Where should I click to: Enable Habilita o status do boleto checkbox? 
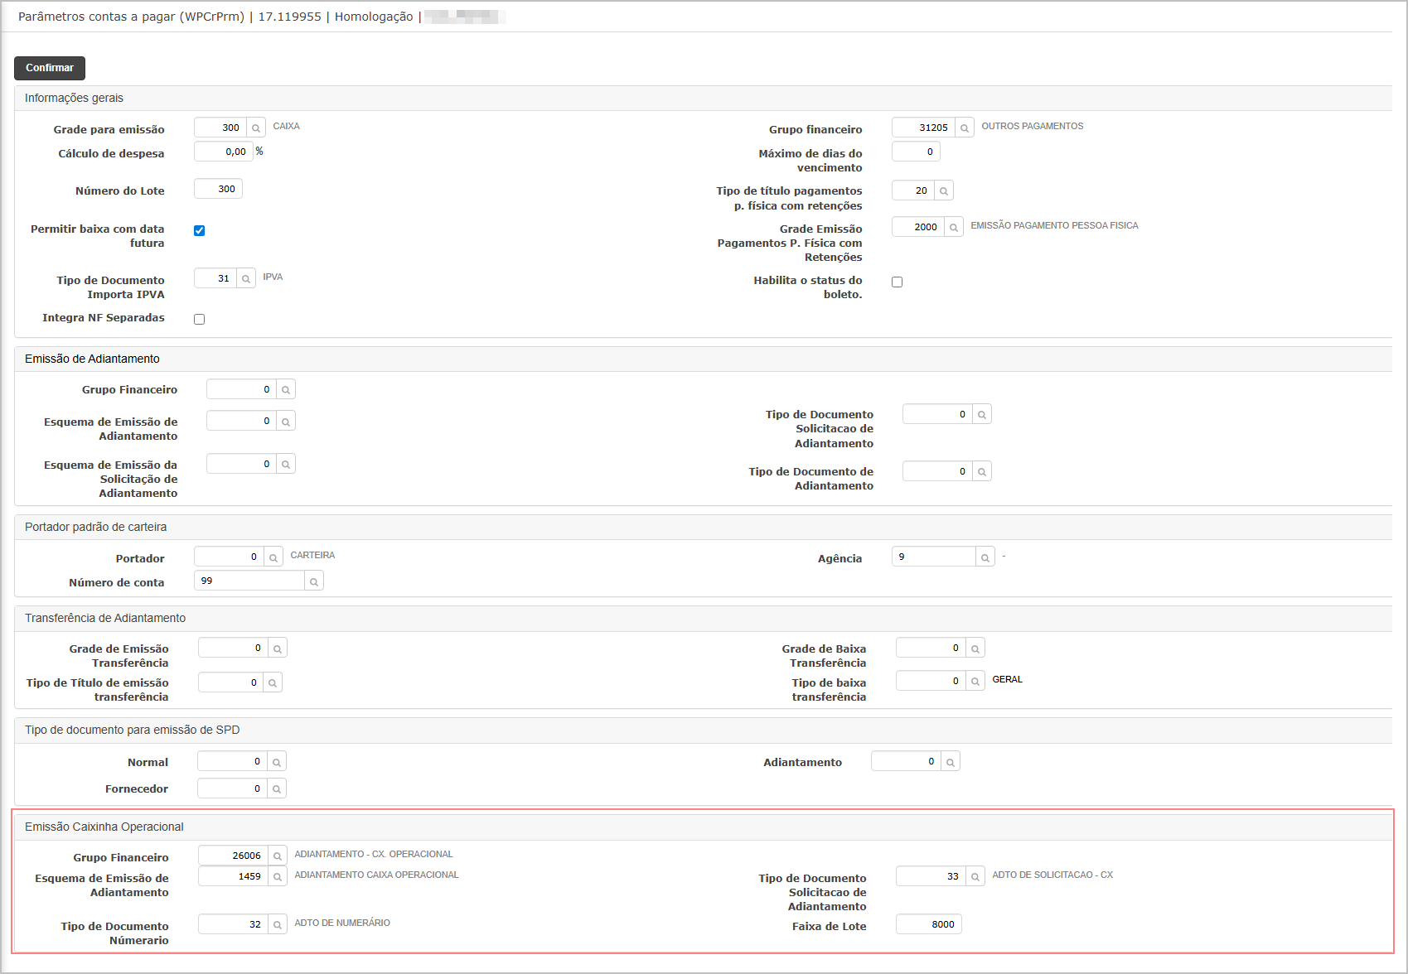897,282
